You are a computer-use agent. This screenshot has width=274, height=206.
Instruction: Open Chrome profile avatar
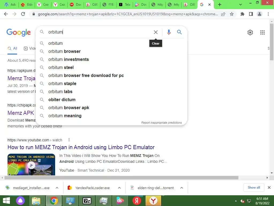[260, 14]
